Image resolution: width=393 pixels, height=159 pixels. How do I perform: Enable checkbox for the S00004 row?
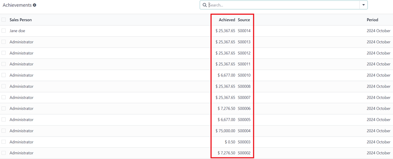click(4, 131)
